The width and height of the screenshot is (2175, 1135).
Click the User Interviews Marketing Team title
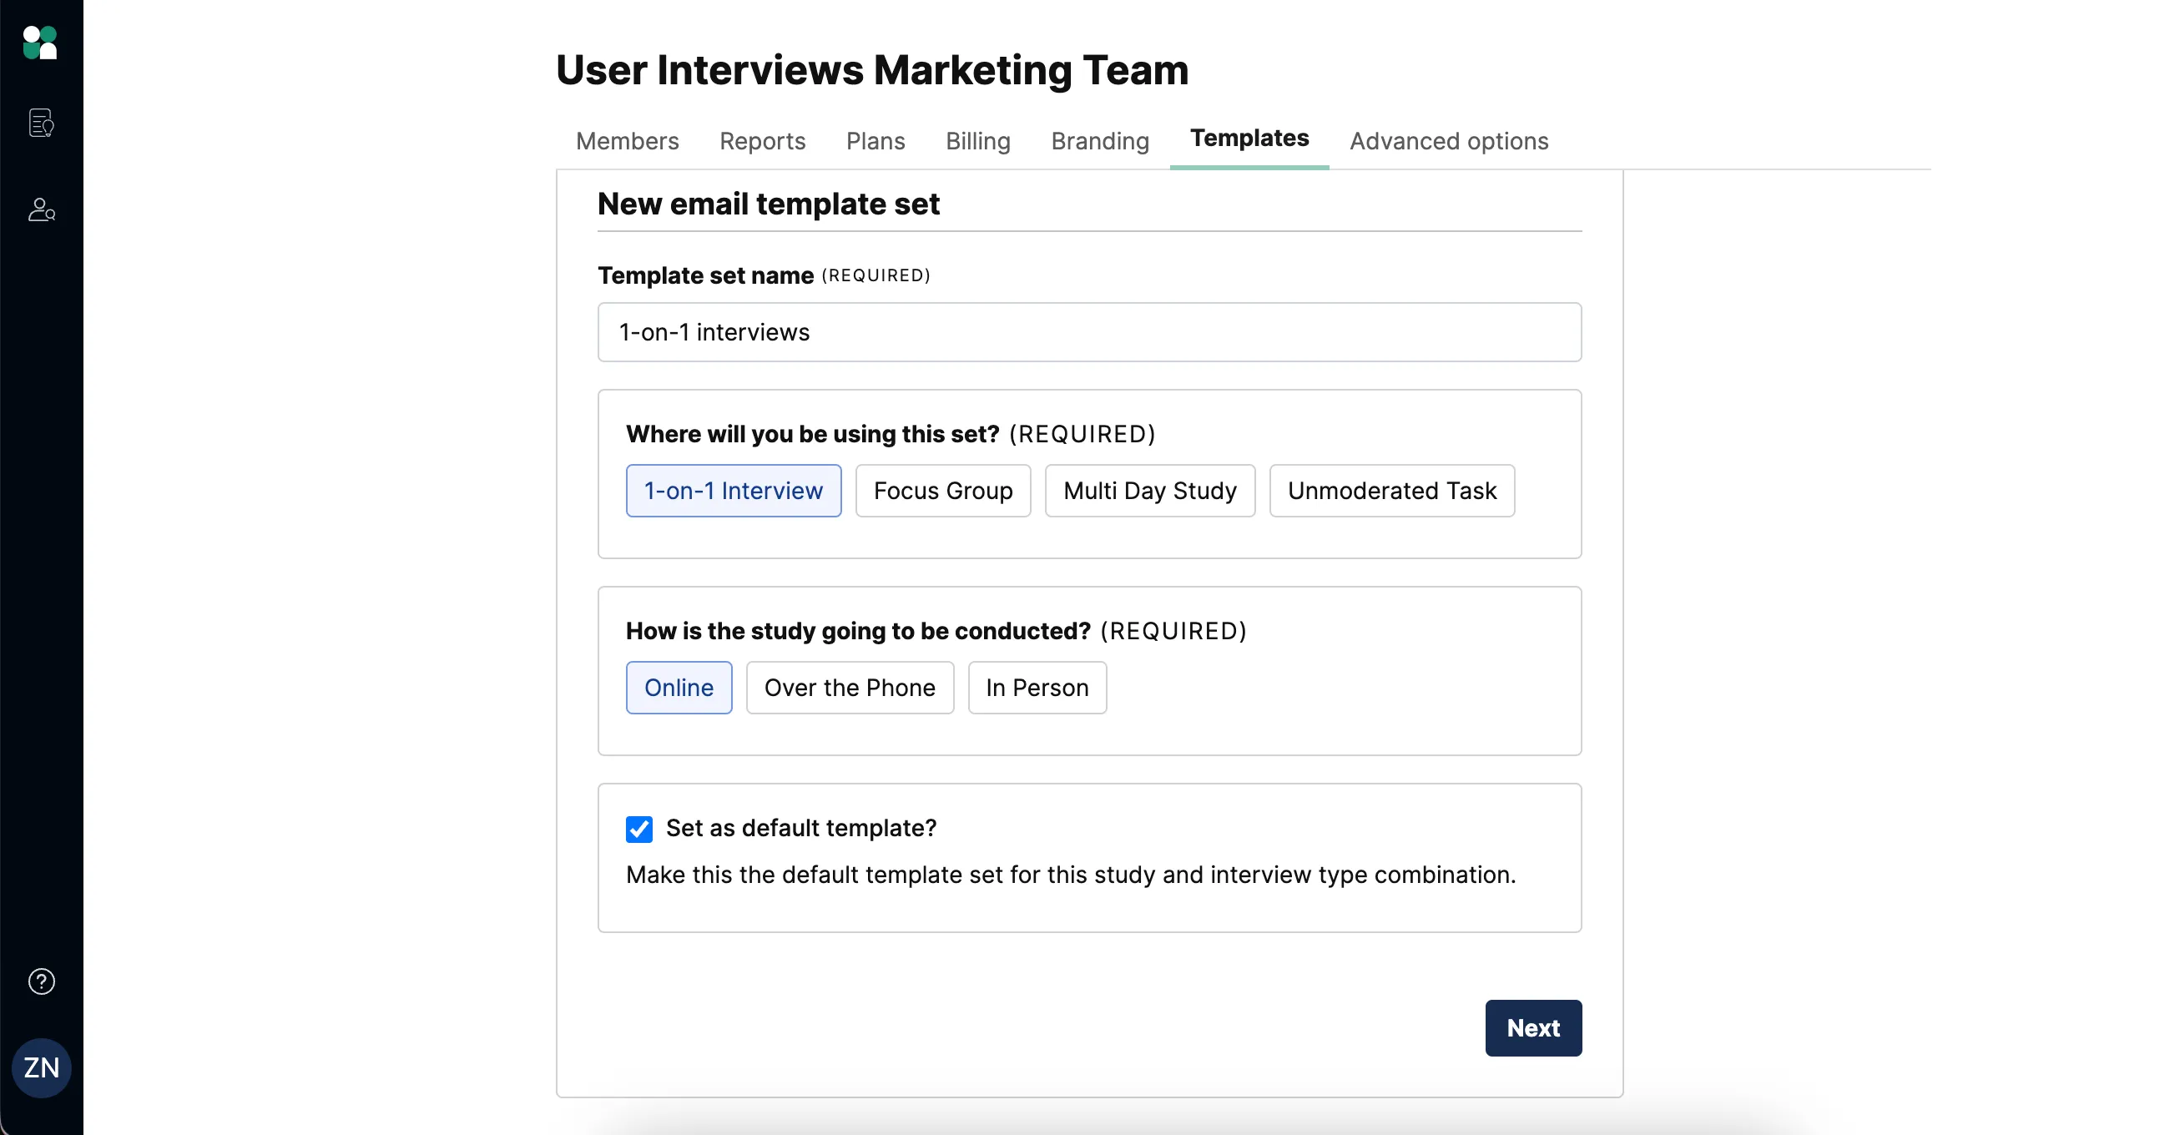(872, 69)
